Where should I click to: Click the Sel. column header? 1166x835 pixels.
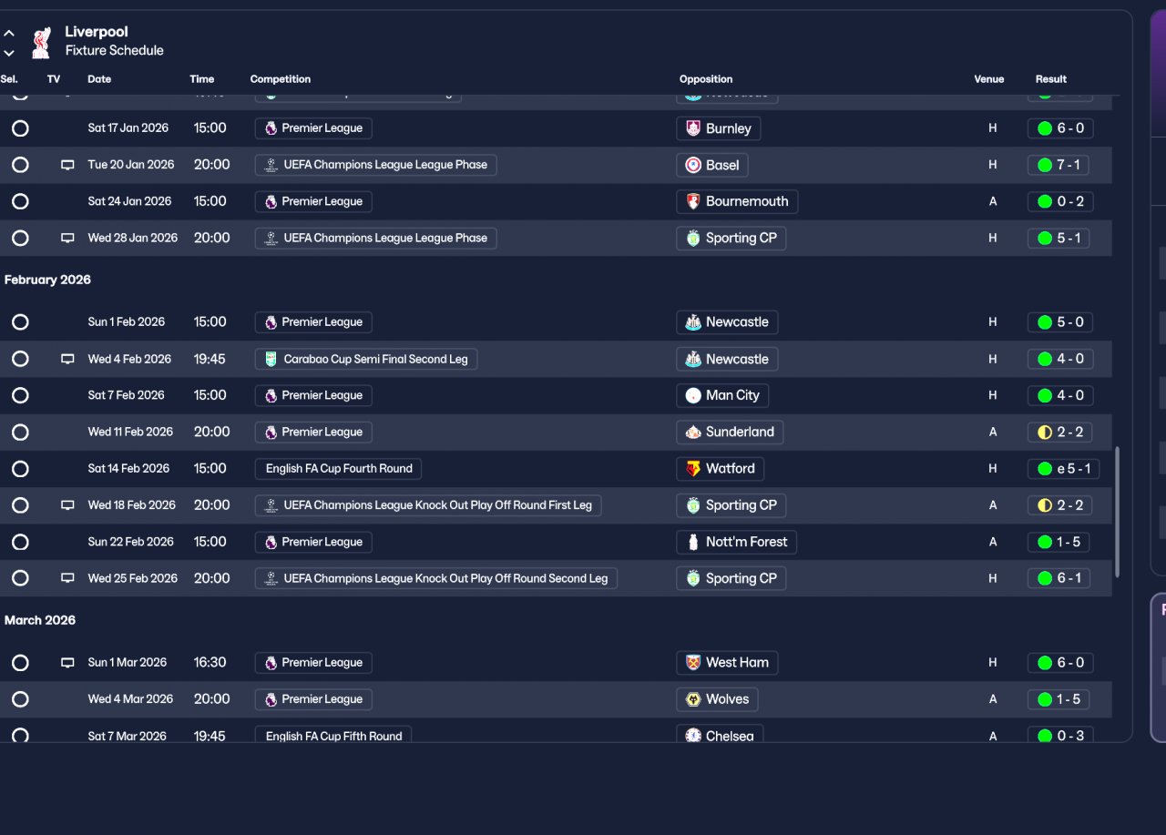tap(9, 79)
